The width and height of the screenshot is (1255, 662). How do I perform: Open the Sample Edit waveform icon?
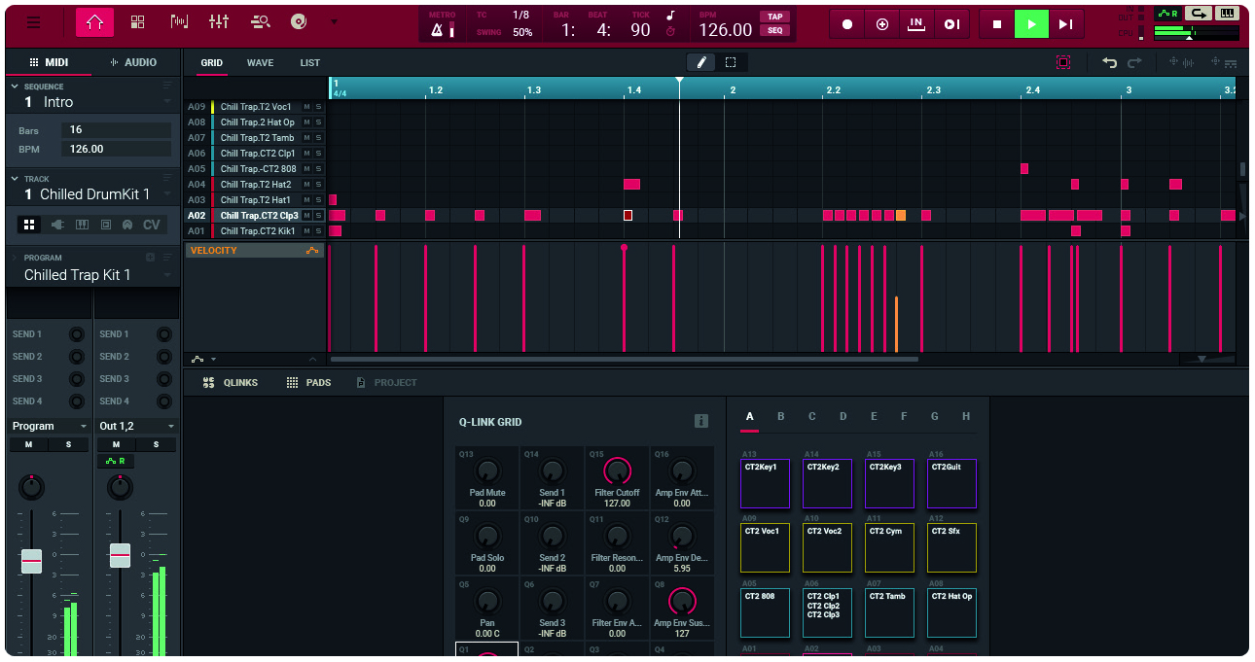[179, 22]
